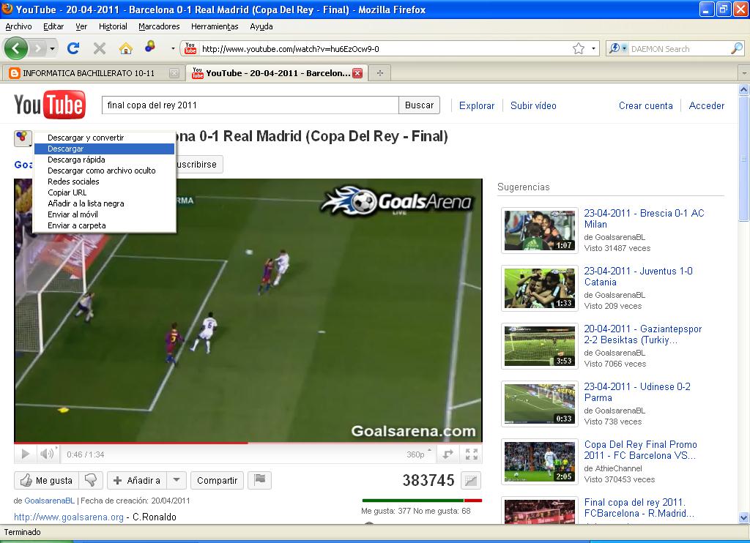
Task: Open the Historial menu
Action: [113, 26]
